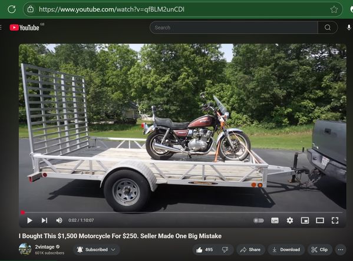Play the video
The height and width of the screenshot is (261, 353).
coord(29,220)
